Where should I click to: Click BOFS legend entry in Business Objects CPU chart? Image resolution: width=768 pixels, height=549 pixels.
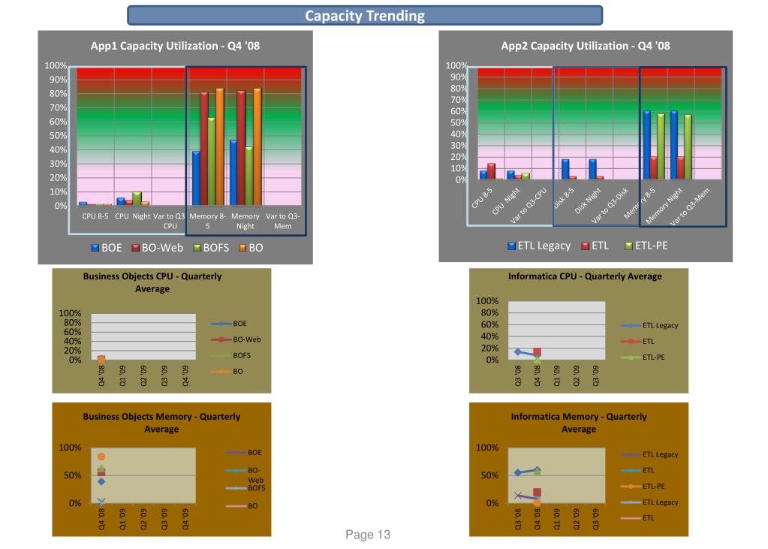231,356
